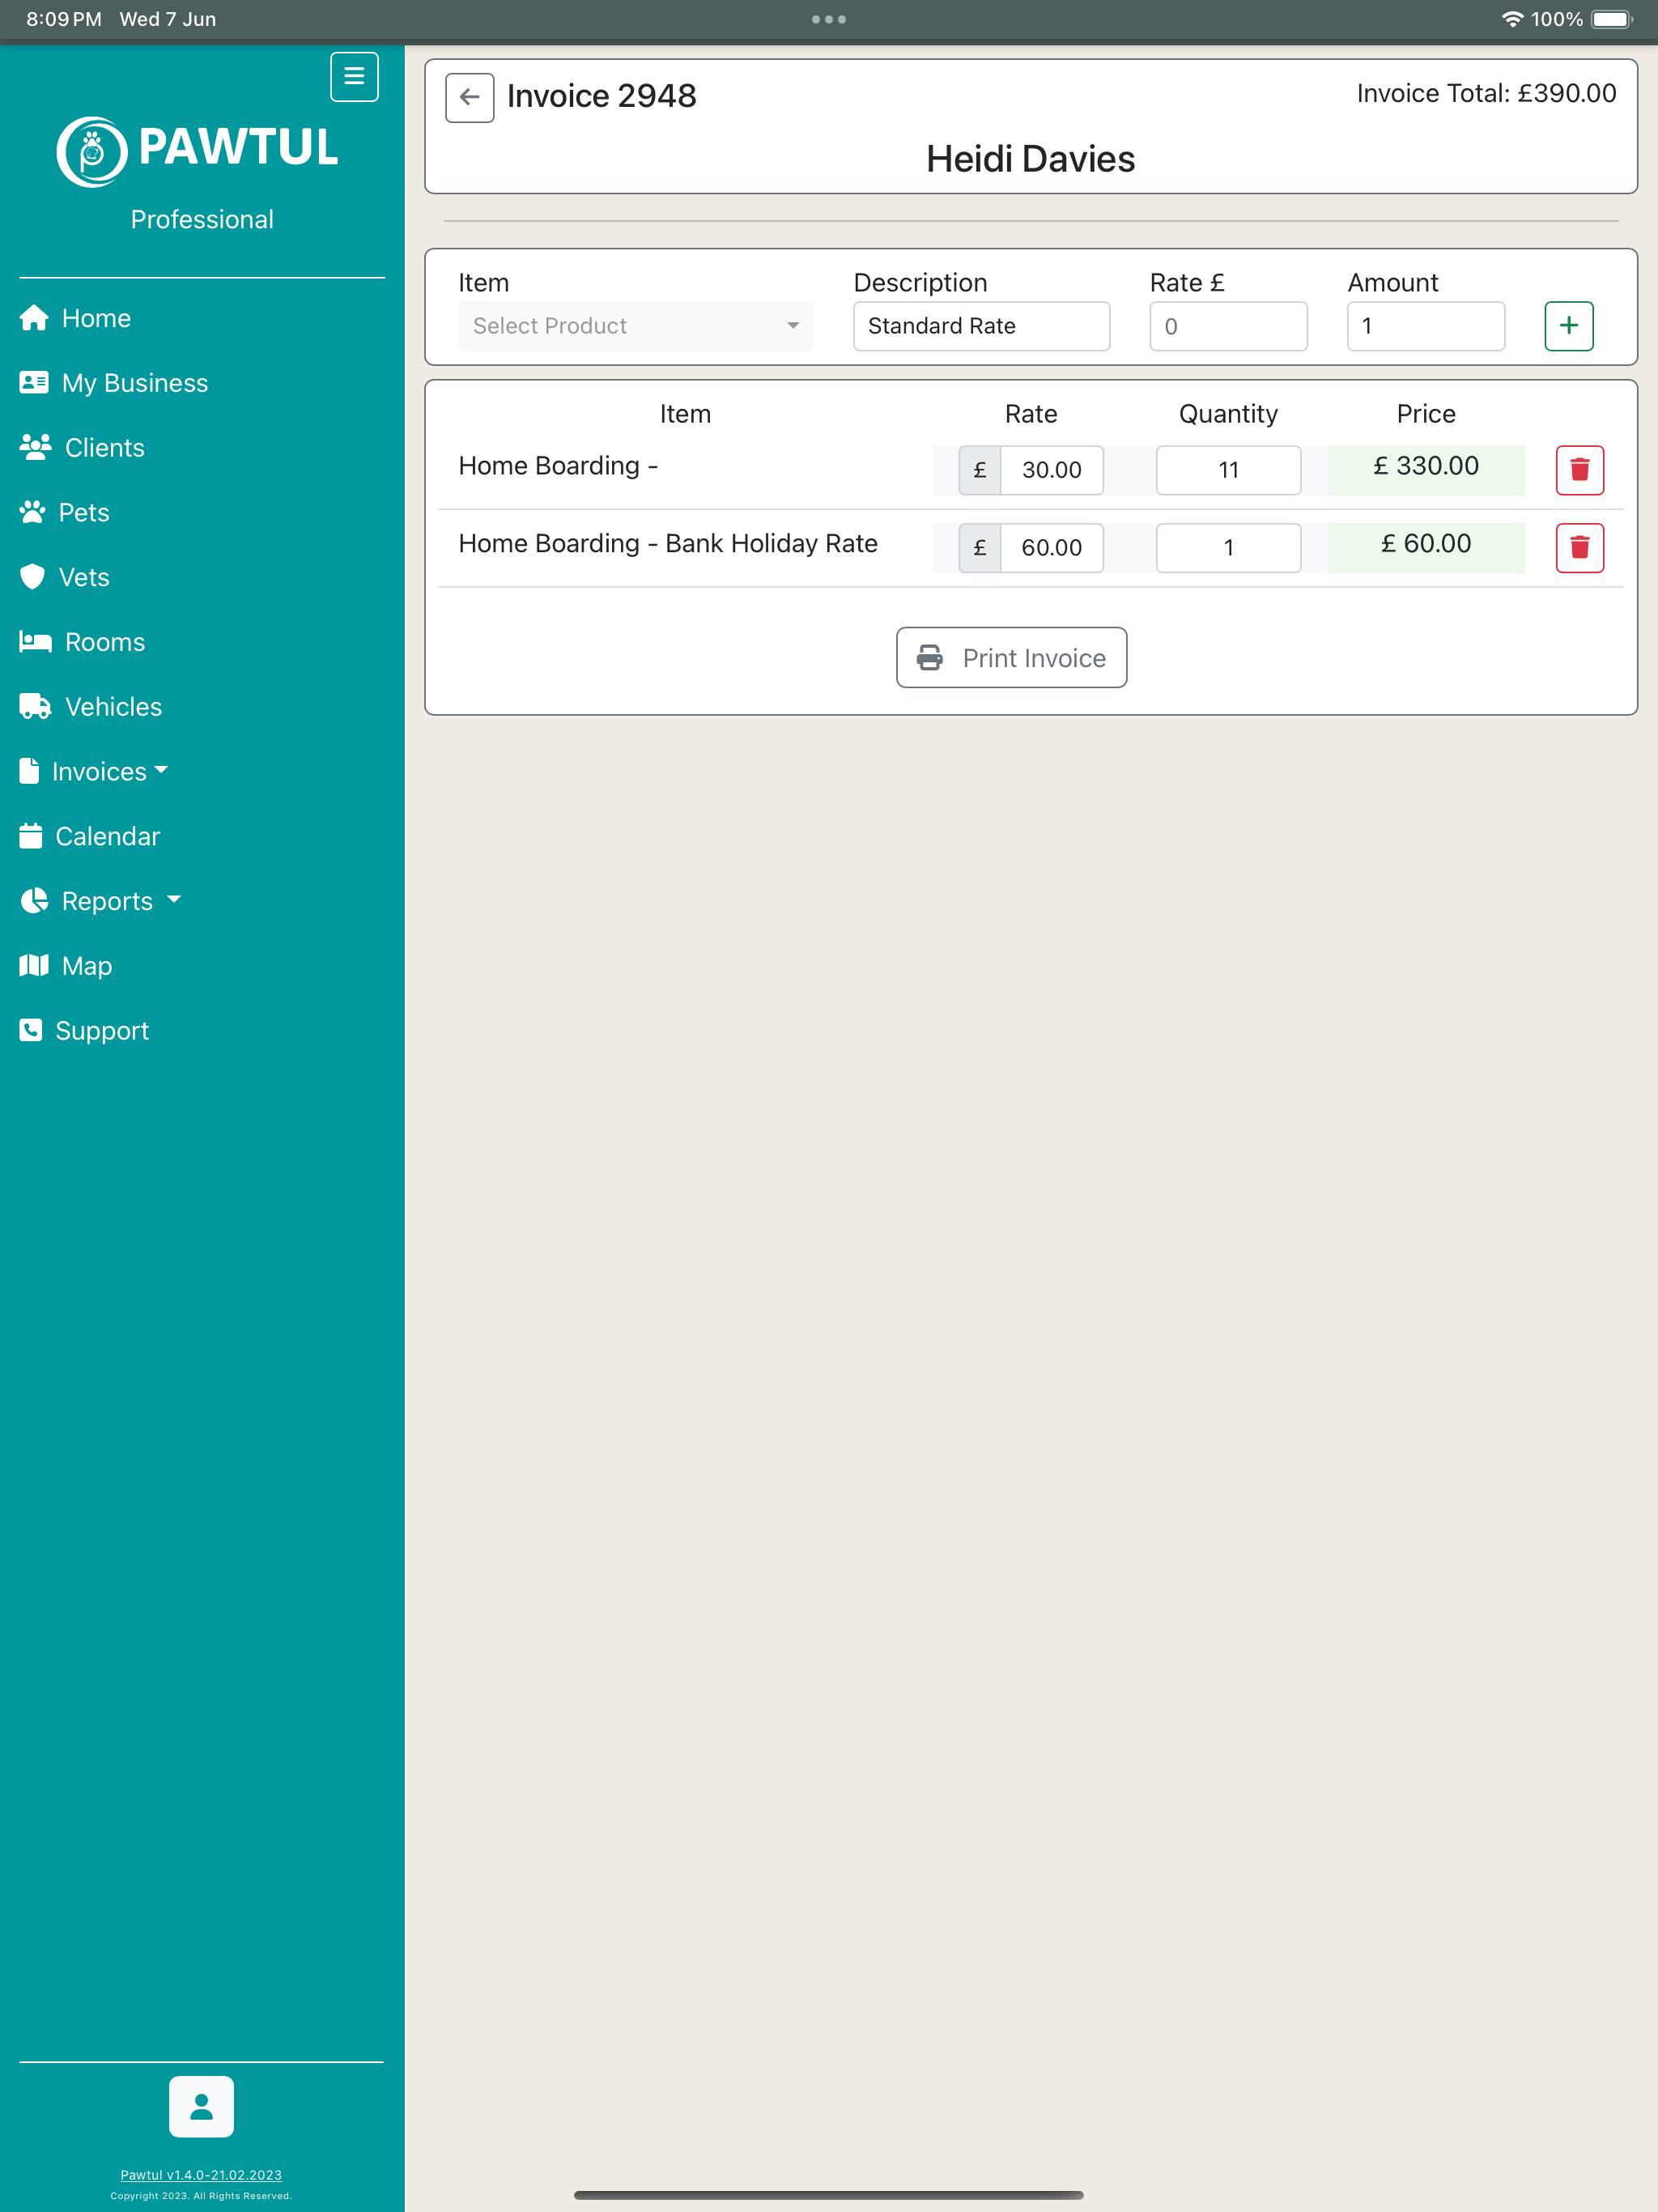Open the Select Product dropdown
The width and height of the screenshot is (1658, 2212).
[636, 326]
